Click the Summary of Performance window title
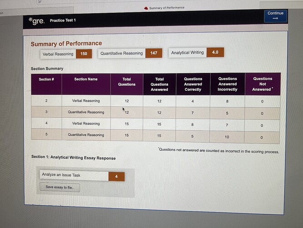The width and height of the screenshot is (303, 228). pos(167,8)
